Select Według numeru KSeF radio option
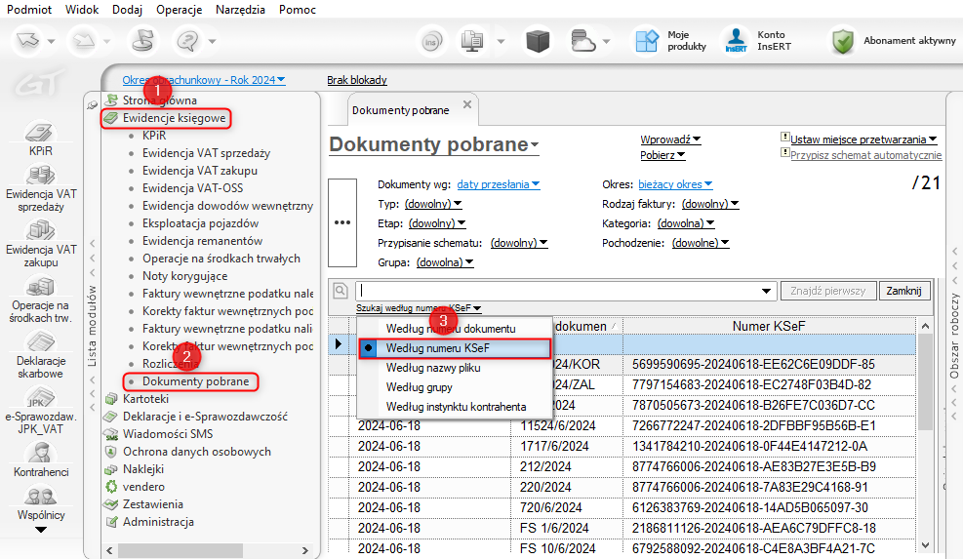The height and width of the screenshot is (559, 963). point(436,347)
